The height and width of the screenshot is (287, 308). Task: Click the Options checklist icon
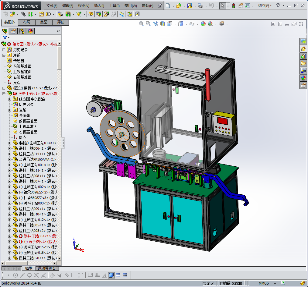coord(248,6)
